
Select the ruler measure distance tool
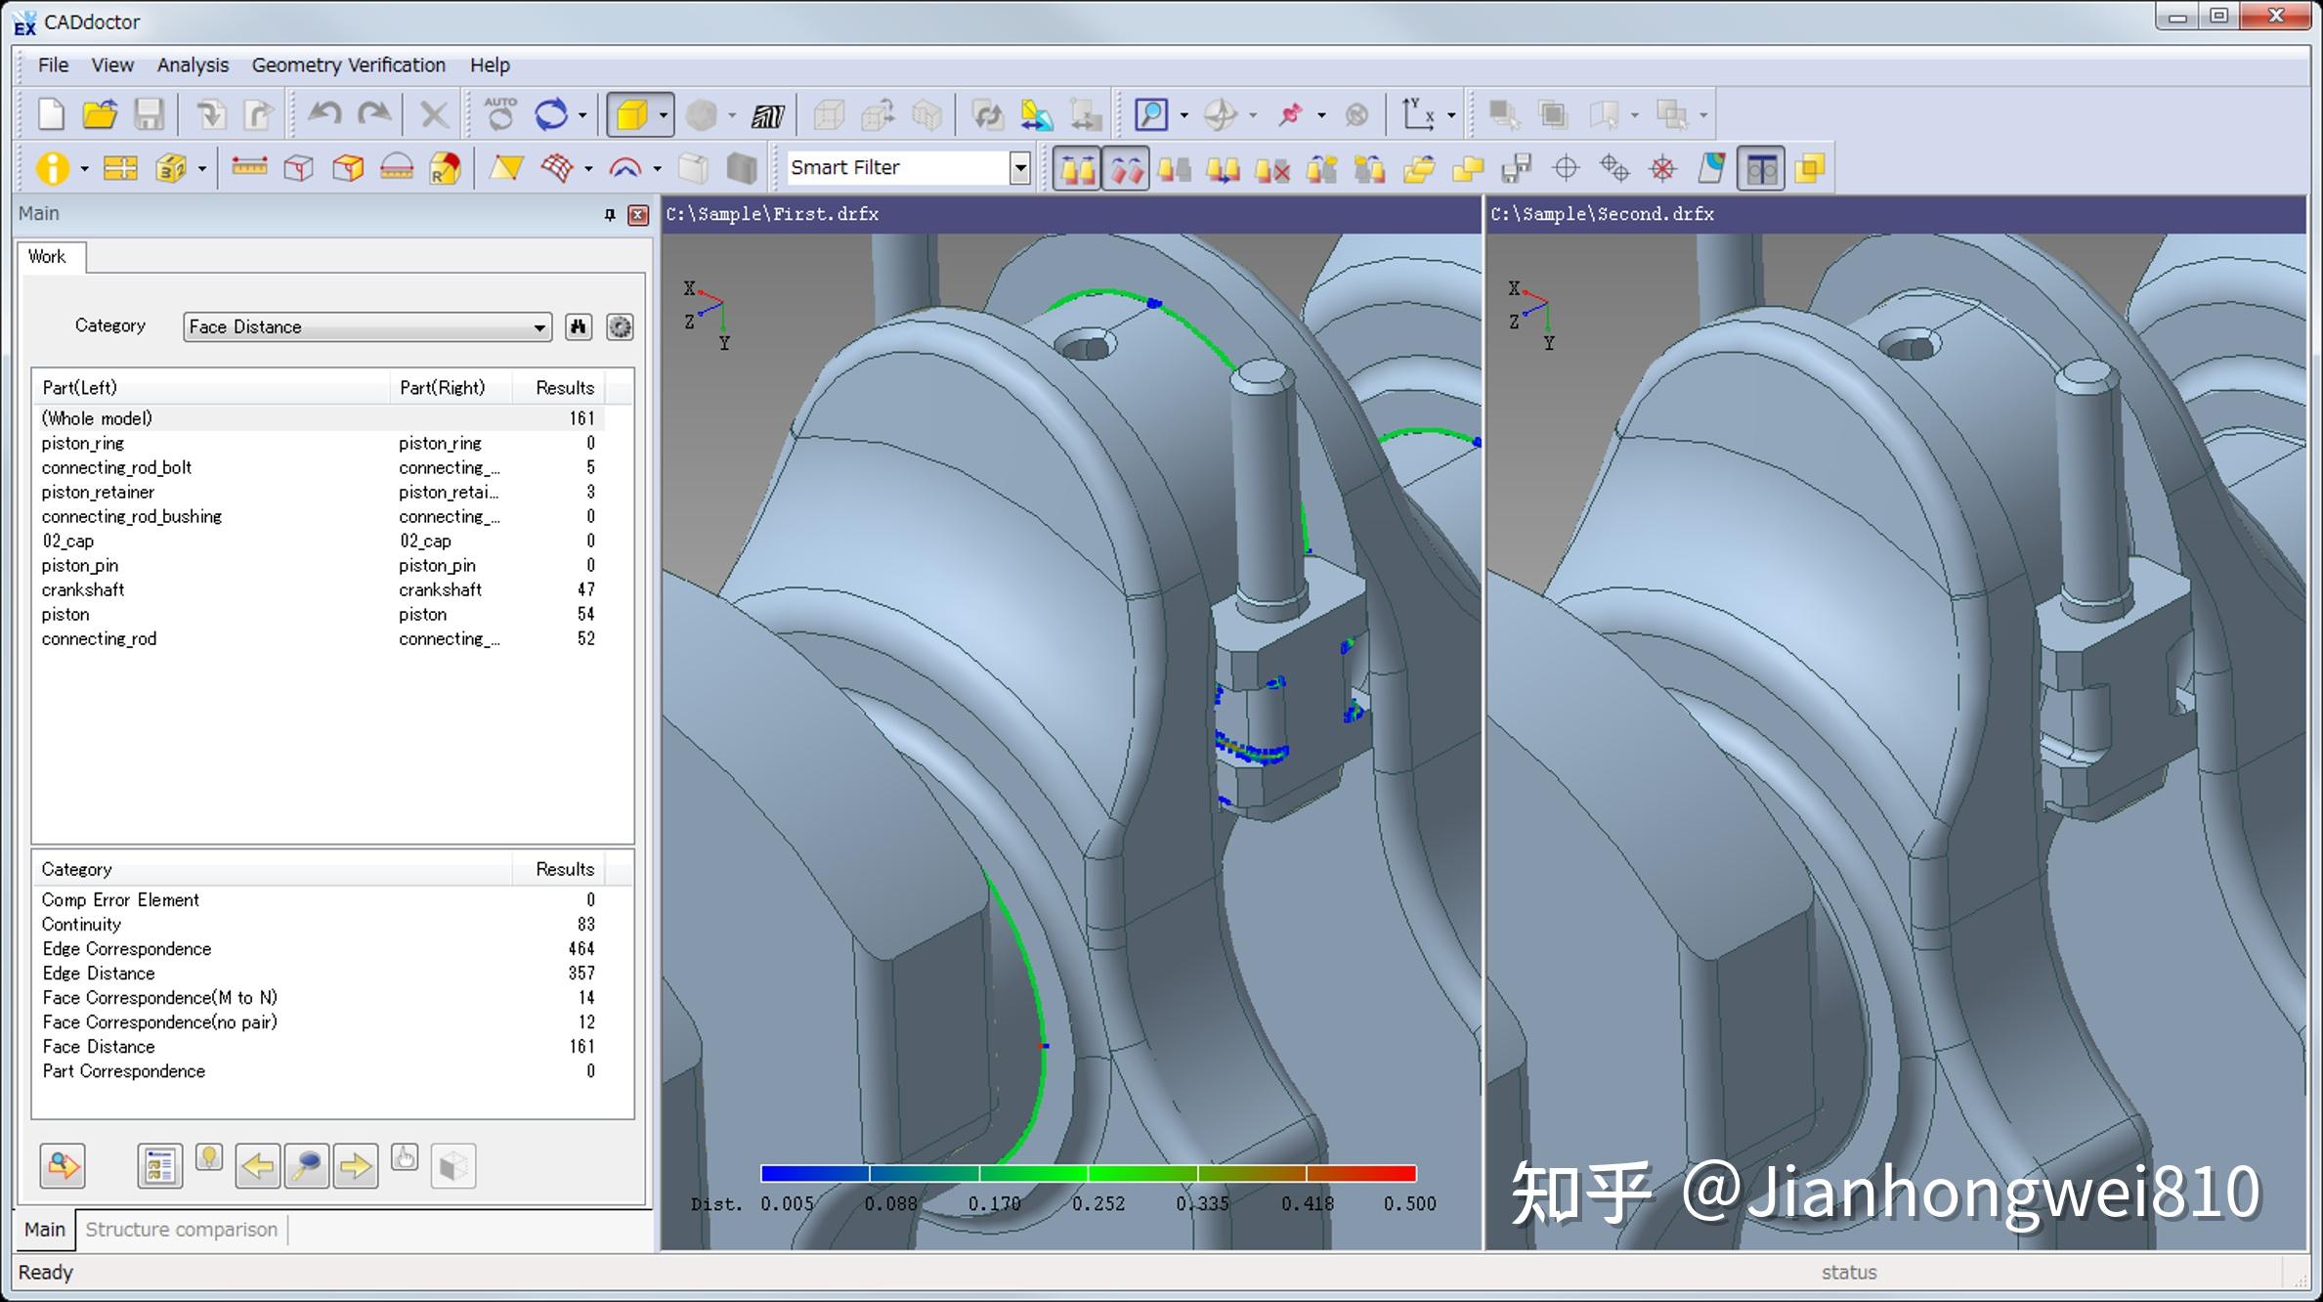point(249,168)
